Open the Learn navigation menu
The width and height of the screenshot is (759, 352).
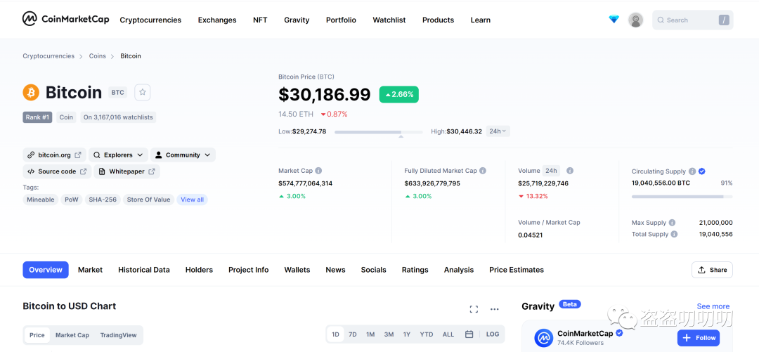click(480, 20)
